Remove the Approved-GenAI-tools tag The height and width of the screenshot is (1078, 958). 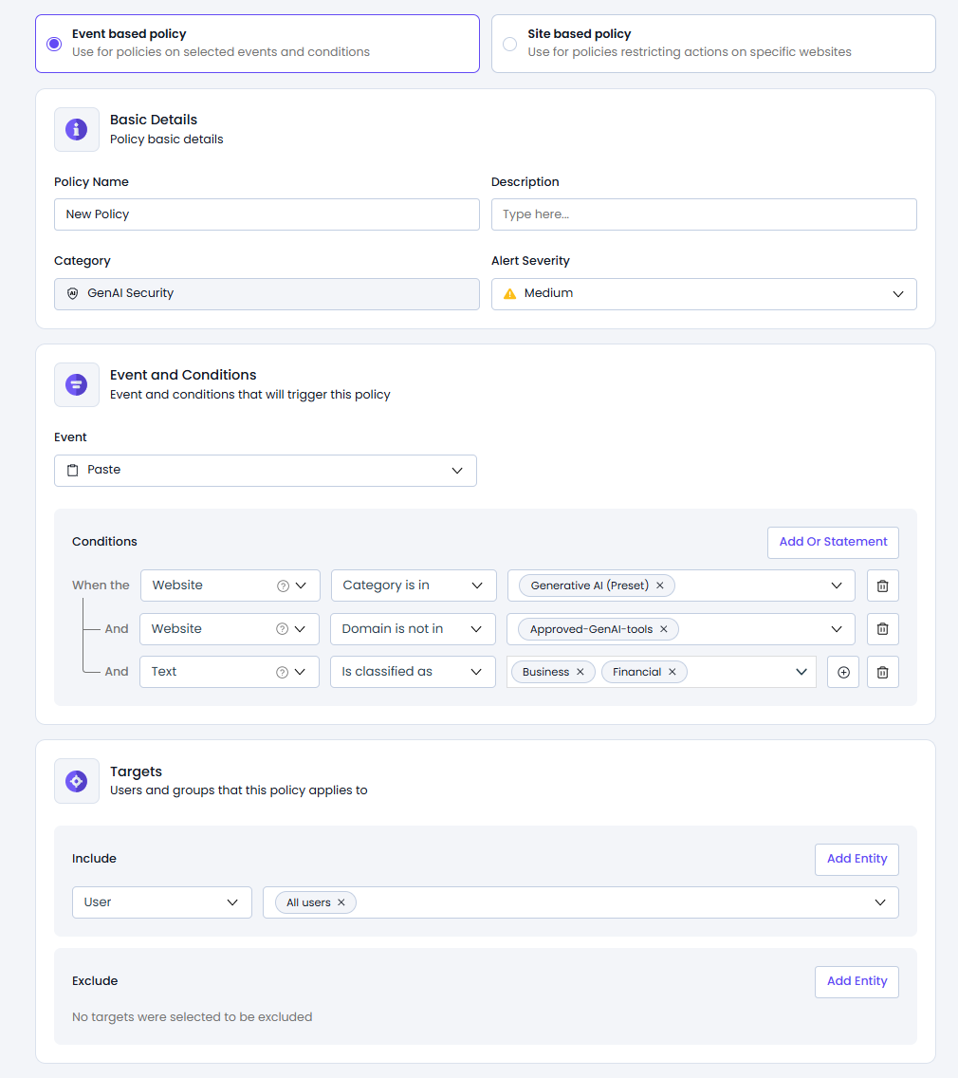coord(664,629)
